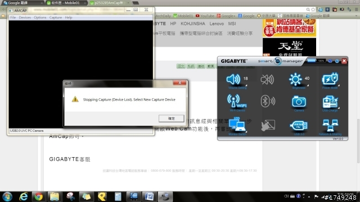Click the Lenovo forum link
Image resolution: width=360 pixels, height=202 pixels.
pos(217,24)
